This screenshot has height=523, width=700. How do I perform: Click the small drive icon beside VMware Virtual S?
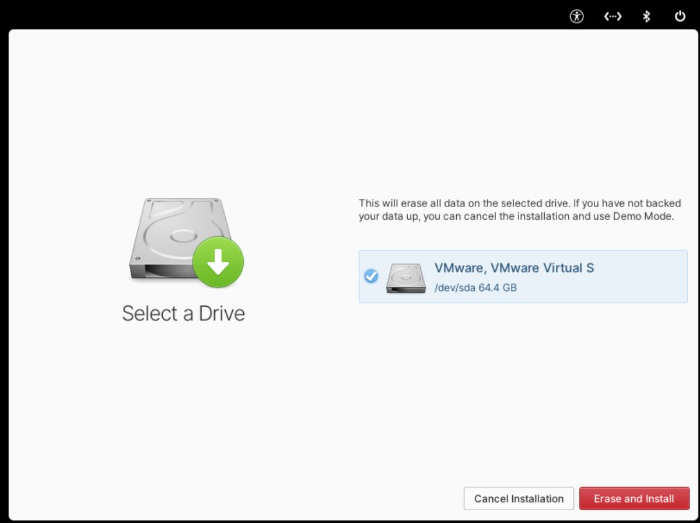tap(405, 278)
